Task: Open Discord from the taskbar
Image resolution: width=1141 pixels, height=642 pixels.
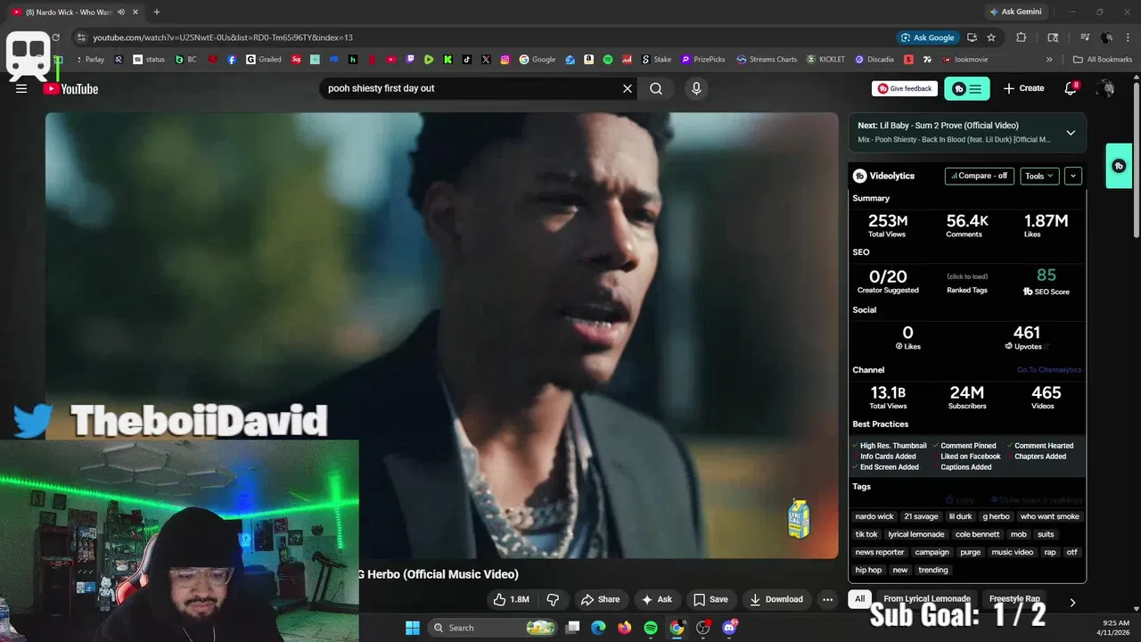Action: [x=729, y=628]
